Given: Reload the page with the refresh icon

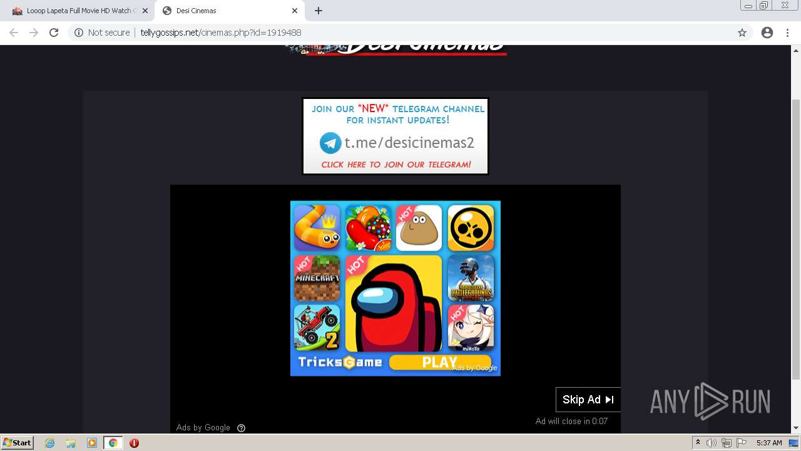Looking at the screenshot, I should click(54, 33).
